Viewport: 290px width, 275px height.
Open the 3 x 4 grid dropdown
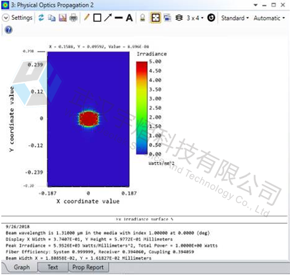(x=195, y=18)
